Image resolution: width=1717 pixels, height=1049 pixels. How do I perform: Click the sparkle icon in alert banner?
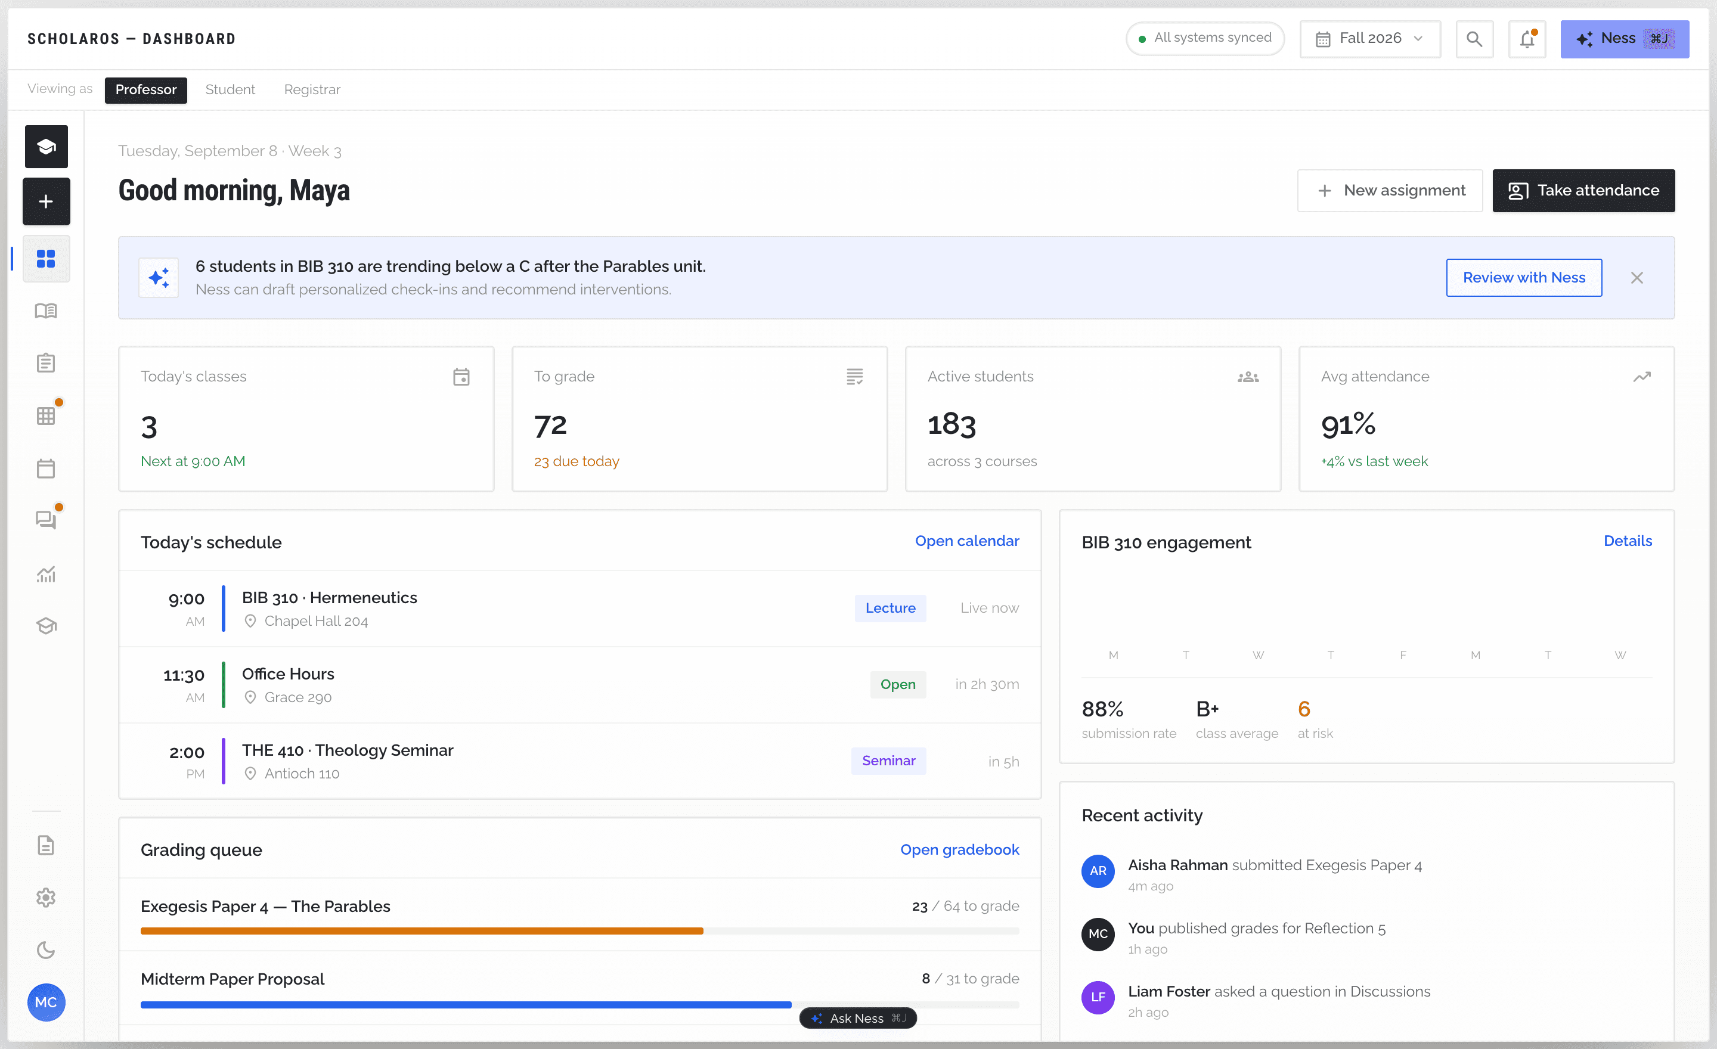(x=159, y=277)
